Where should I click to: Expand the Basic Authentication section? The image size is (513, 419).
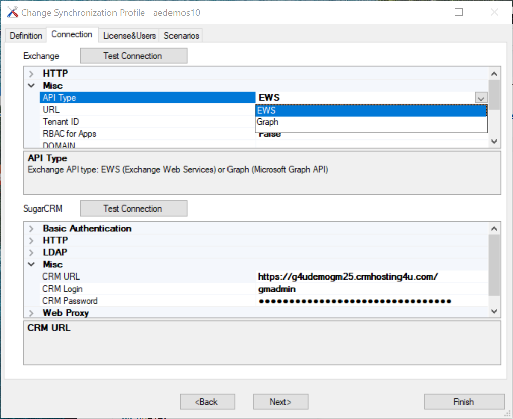point(31,228)
